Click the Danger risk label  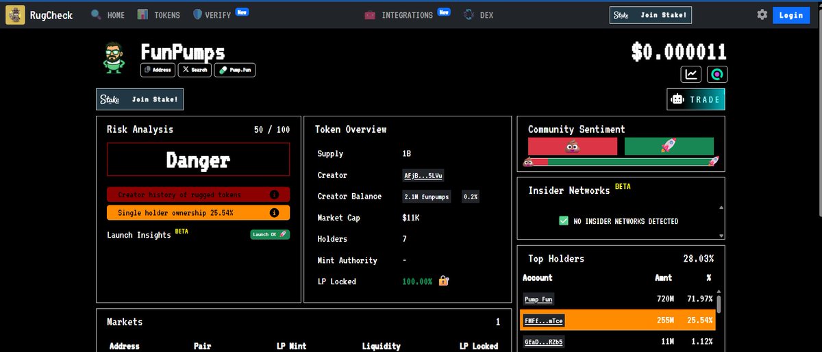click(x=199, y=160)
